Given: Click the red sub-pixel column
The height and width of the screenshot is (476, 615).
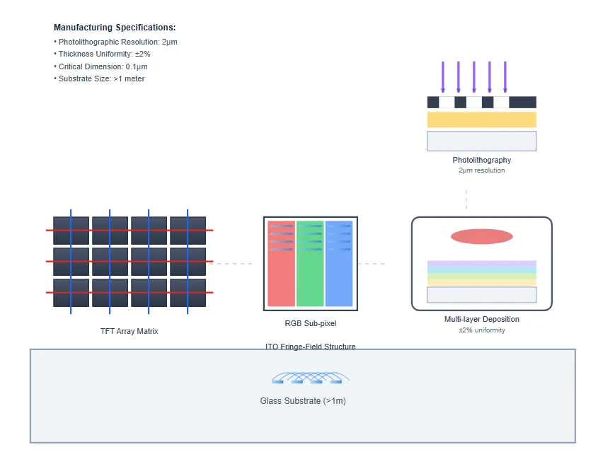Looking at the screenshot, I should pyautogui.click(x=281, y=264).
